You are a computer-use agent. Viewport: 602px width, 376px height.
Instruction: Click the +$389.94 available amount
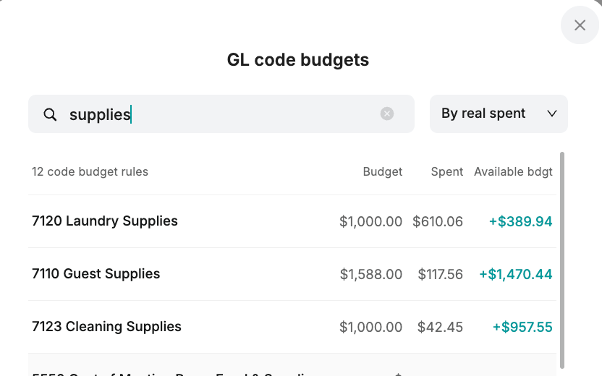[521, 221]
